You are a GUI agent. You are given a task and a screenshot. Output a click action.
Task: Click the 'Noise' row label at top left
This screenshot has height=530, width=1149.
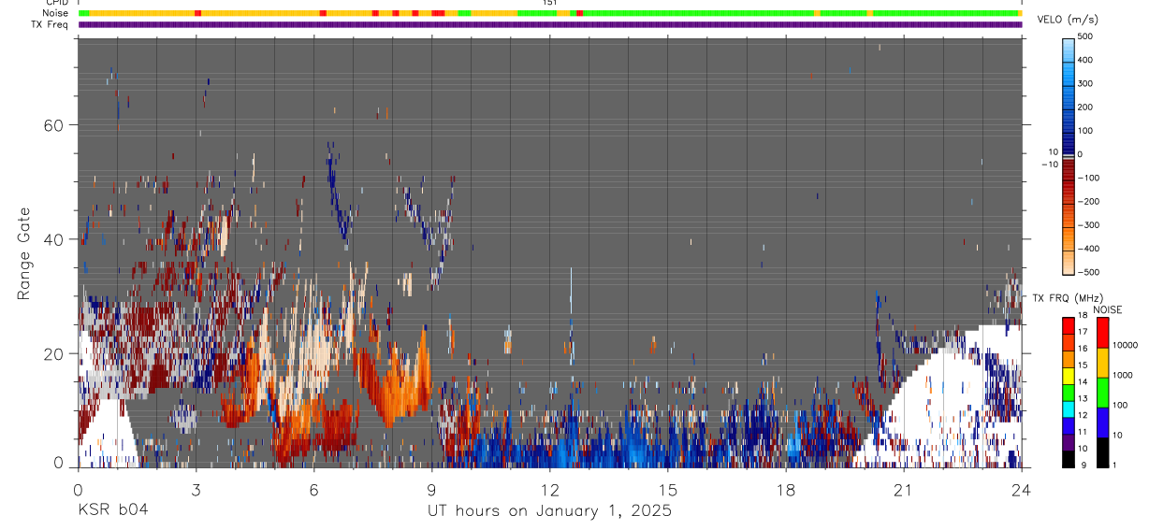(x=56, y=13)
